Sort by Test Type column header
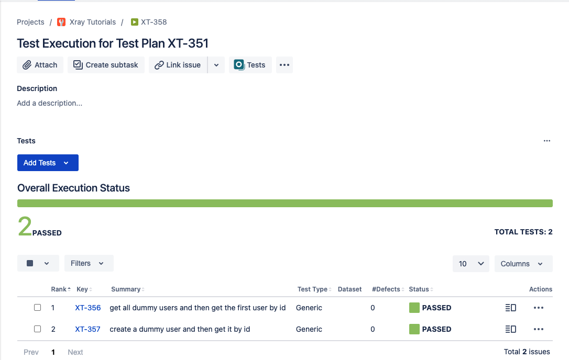Viewport: 569px width, 360px height. click(x=314, y=289)
